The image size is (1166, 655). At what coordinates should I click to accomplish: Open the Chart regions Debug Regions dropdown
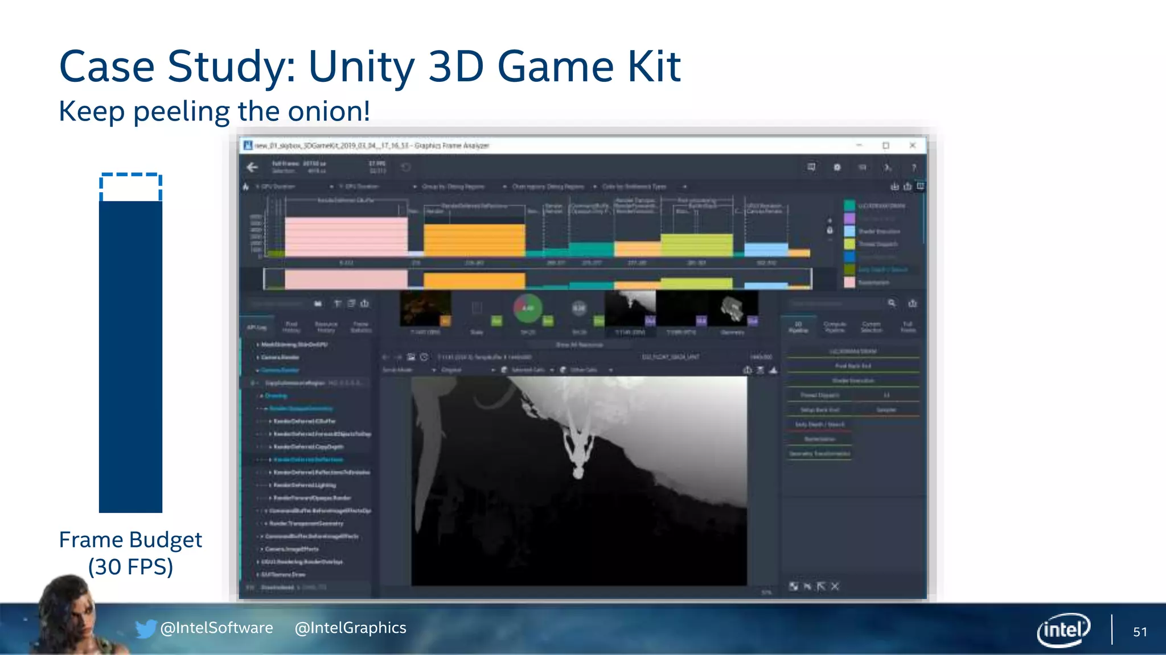coord(554,186)
